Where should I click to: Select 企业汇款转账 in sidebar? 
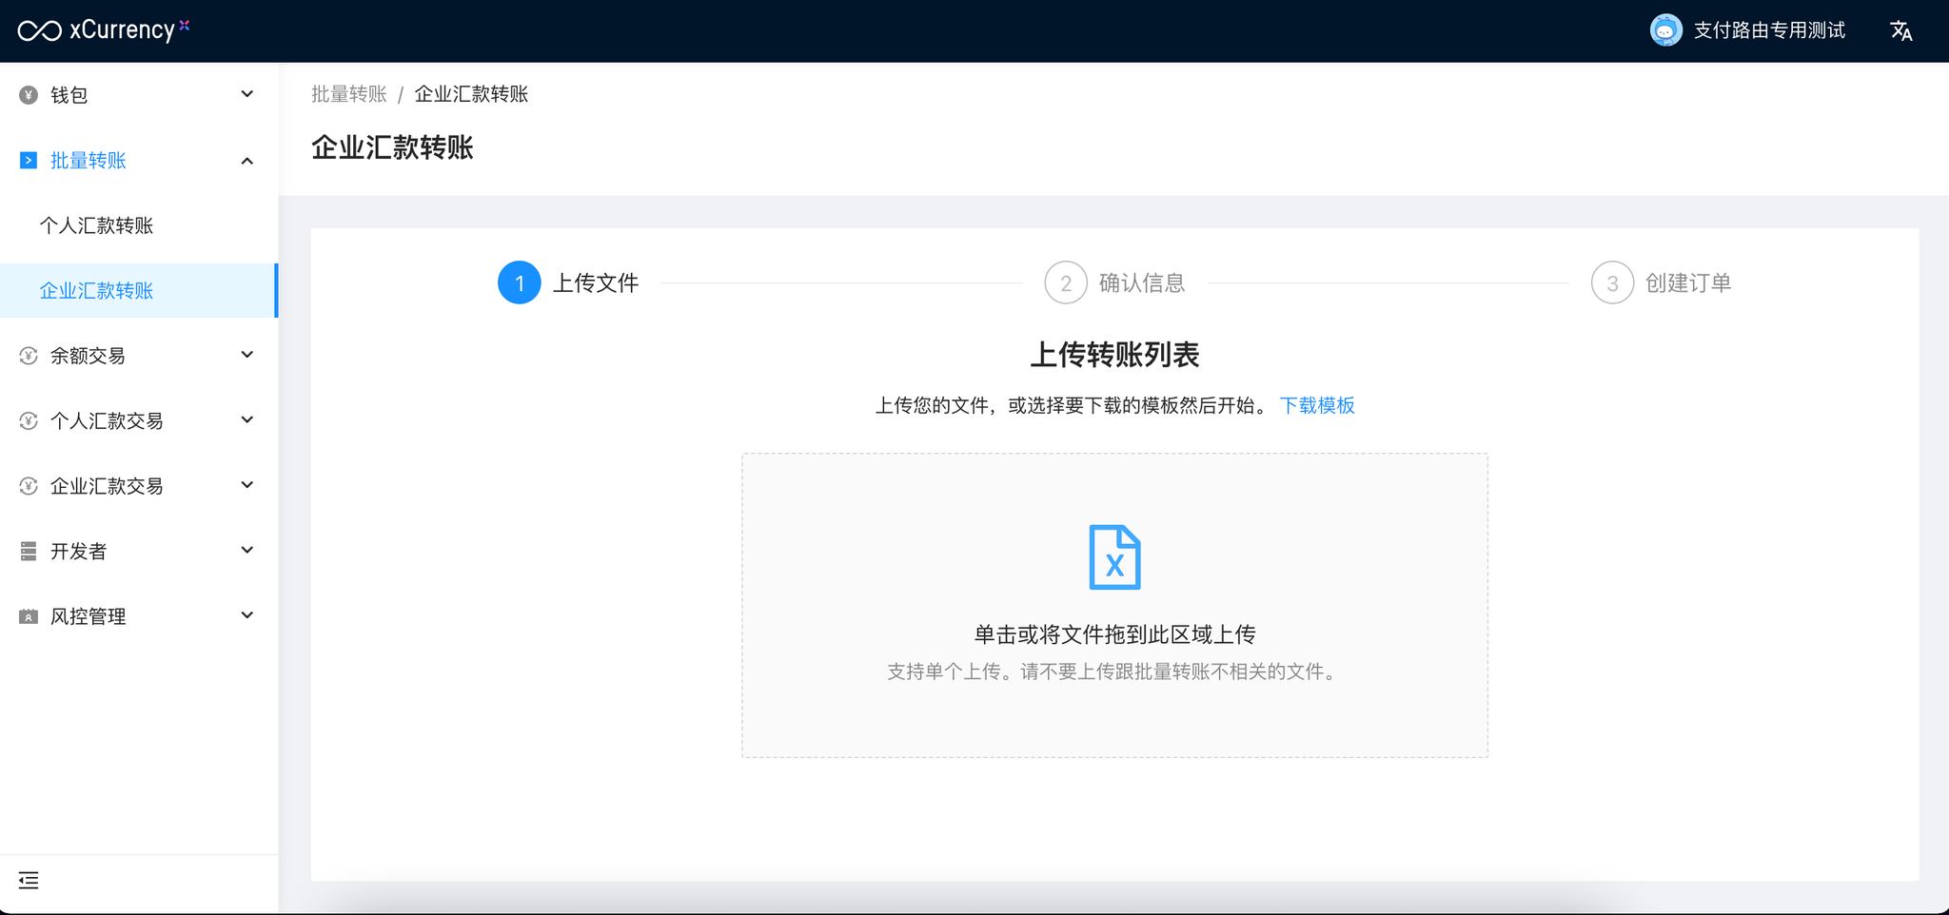pos(96,291)
